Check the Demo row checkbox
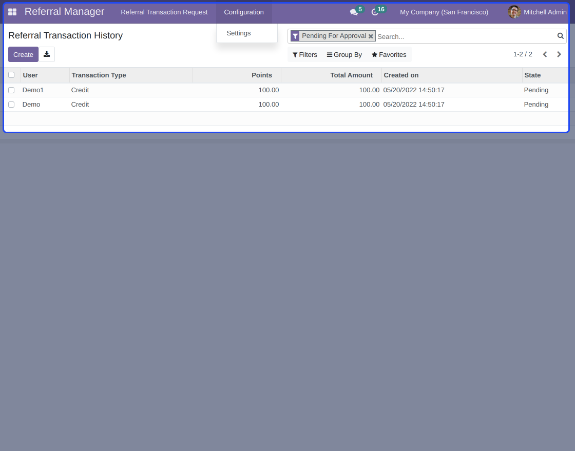 point(11,105)
